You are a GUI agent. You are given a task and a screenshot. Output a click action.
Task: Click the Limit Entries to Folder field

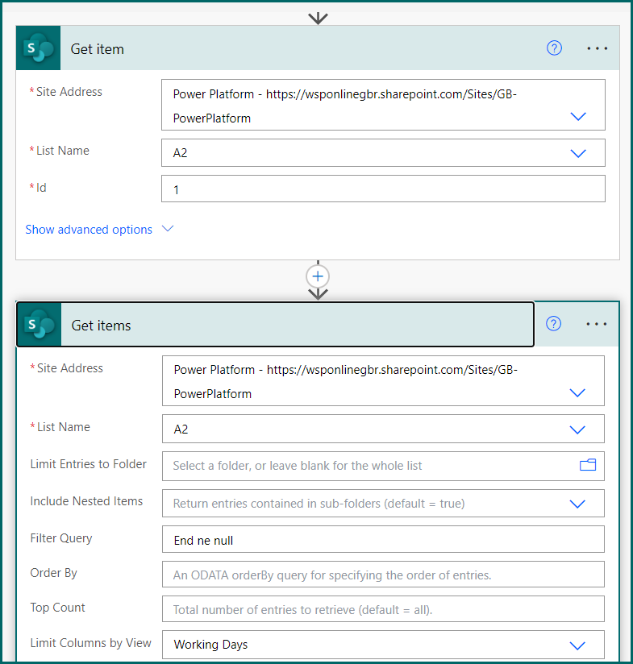383,466
